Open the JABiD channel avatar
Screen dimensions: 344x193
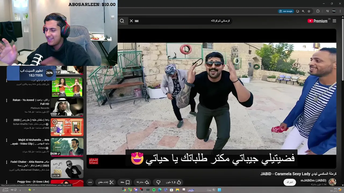coord(332,182)
